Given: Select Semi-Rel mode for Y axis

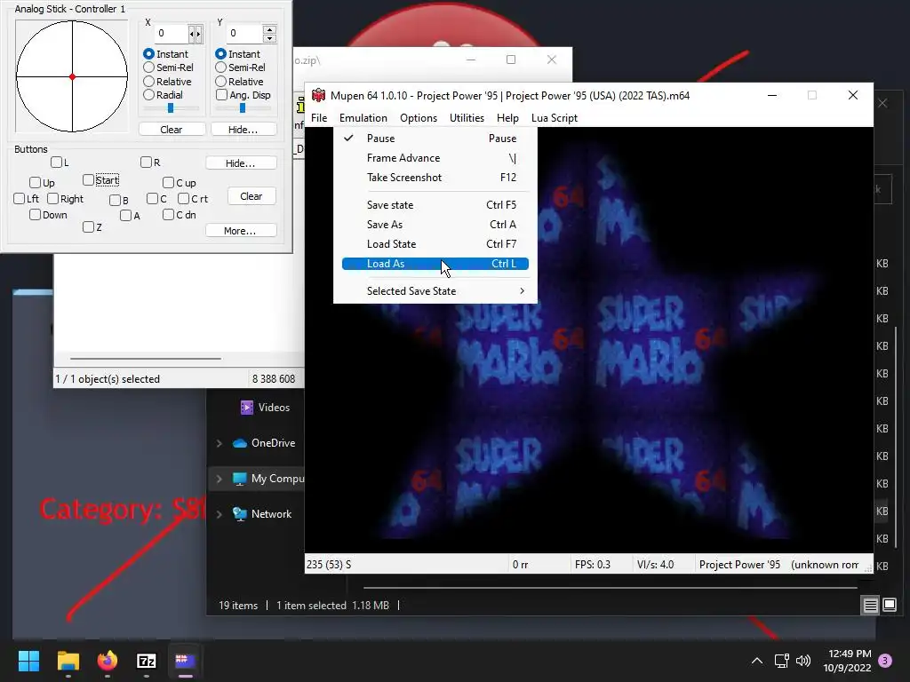Looking at the screenshot, I should click(240, 67).
